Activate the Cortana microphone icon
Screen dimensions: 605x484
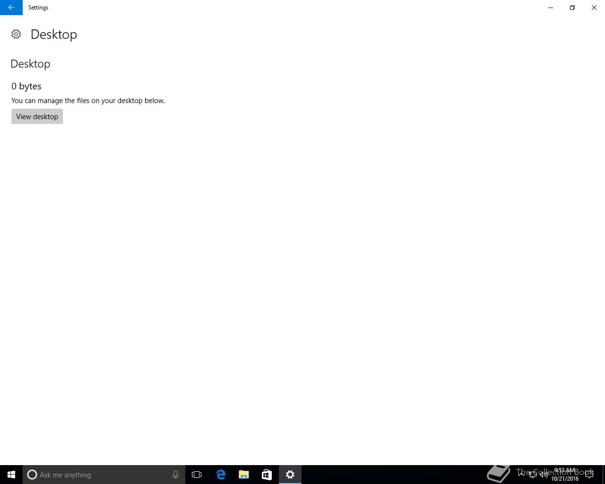click(175, 475)
